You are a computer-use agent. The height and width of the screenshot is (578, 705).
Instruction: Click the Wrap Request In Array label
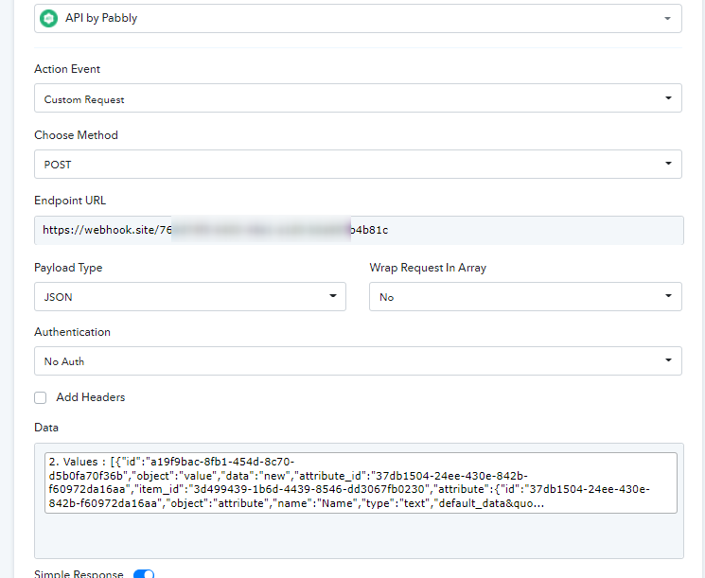pos(428,268)
